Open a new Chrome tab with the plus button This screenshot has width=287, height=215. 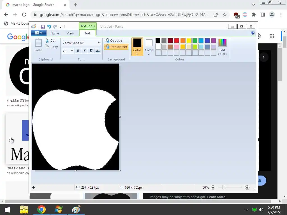(x=76, y=5)
